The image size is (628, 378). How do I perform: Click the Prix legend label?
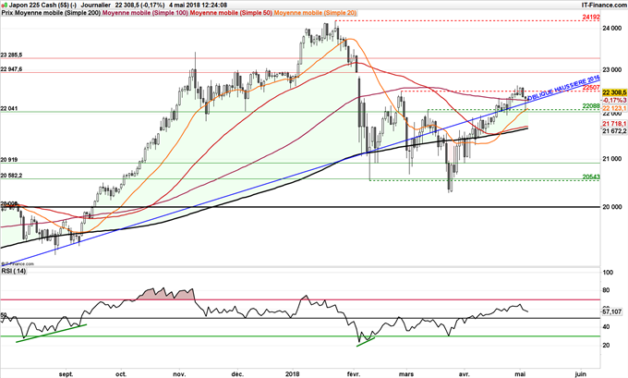(7, 13)
